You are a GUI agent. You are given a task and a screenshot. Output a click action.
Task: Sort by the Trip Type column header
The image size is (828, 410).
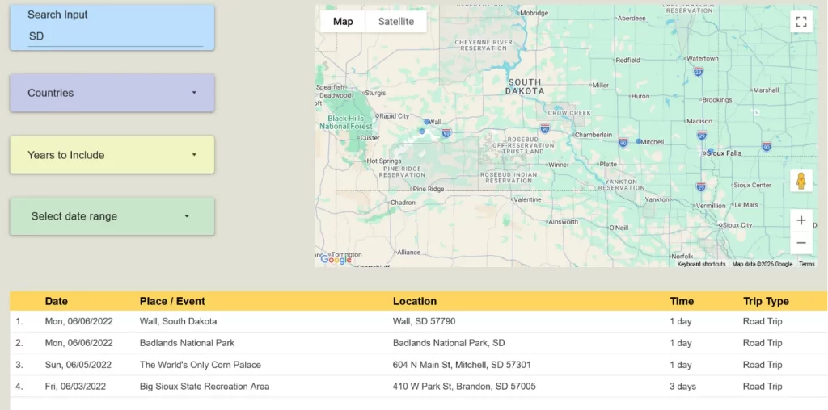coord(766,301)
